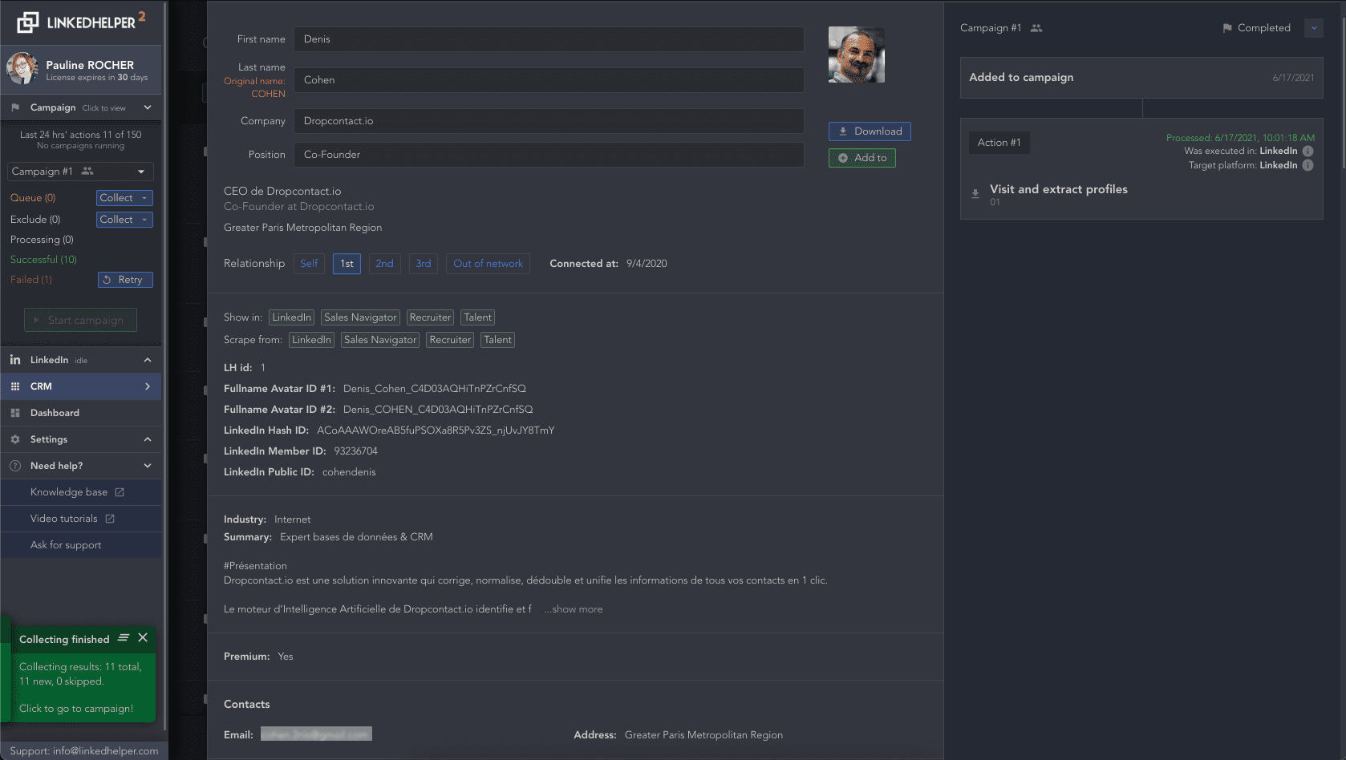Click the Download button
Image resolution: width=1346 pixels, height=760 pixels.
870,131
